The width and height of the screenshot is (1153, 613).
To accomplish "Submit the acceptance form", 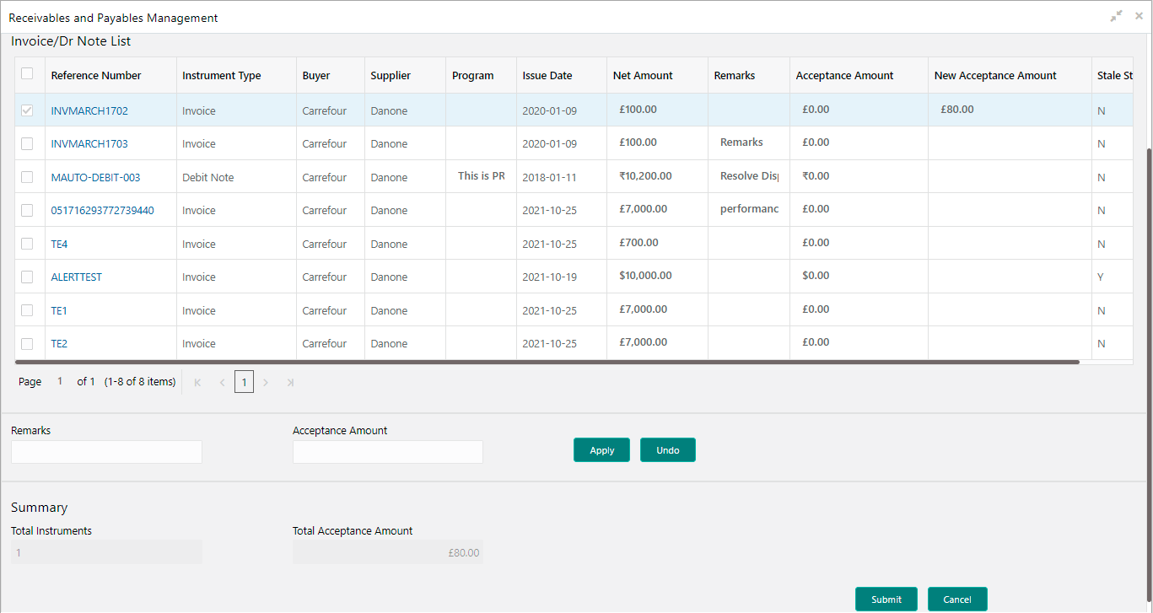I will pos(886,600).
